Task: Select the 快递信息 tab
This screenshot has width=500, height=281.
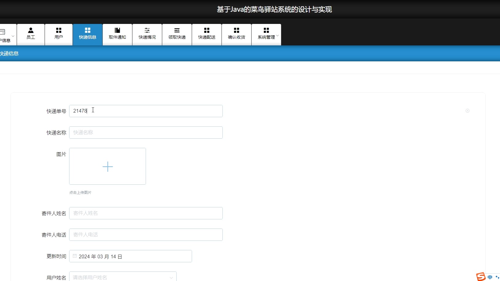Action: pyautogui.click(x=88, y=34)
